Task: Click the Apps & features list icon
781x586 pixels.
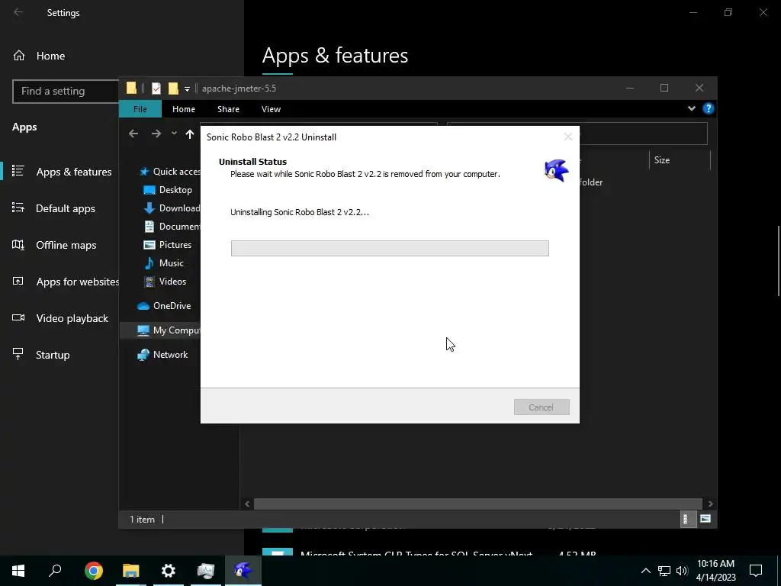Action: click(x=18, y=171)
